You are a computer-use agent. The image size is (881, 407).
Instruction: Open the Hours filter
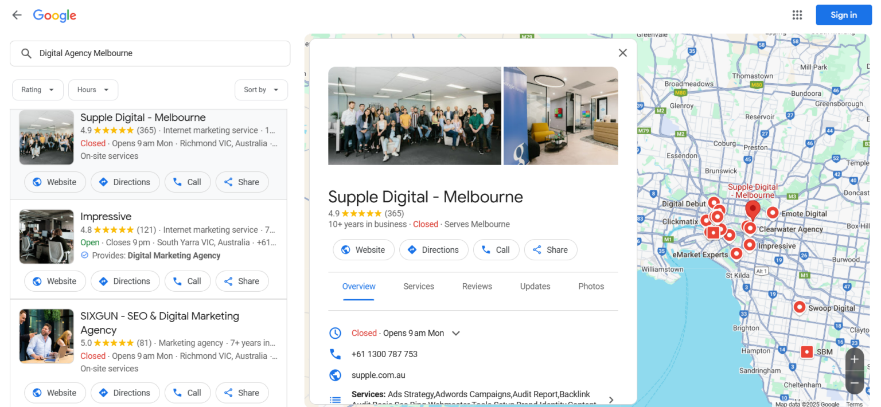coord(93,89)
